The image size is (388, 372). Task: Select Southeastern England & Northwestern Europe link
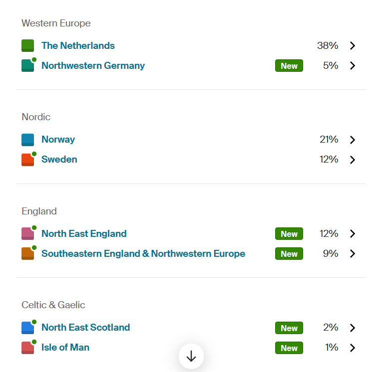[x=143, y=254]
